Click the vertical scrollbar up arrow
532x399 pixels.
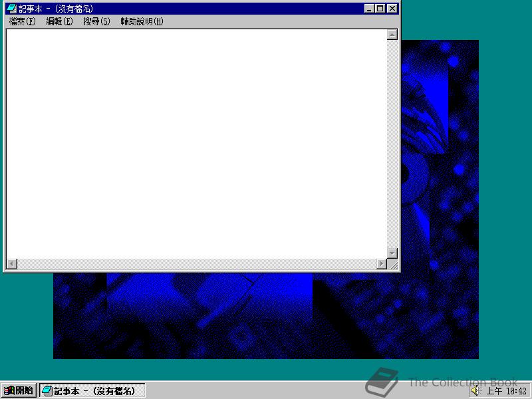pyautogui.click(x=392, y=35)
